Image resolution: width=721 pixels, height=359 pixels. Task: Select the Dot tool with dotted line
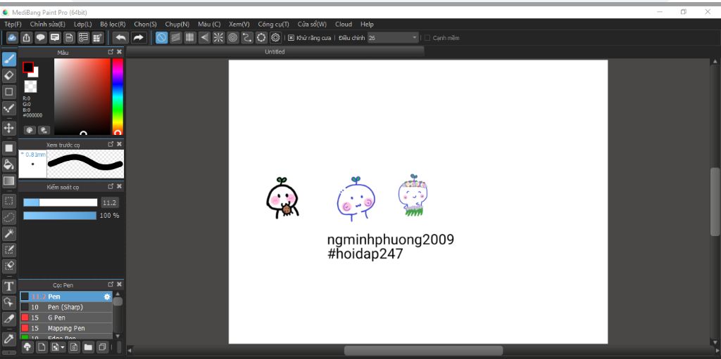[8, 108]
